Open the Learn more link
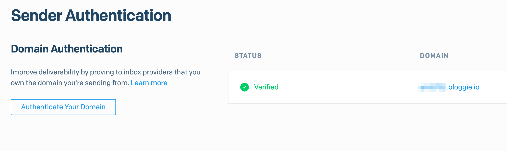This screenshot has width=507, height=151. tap(149, 83)
